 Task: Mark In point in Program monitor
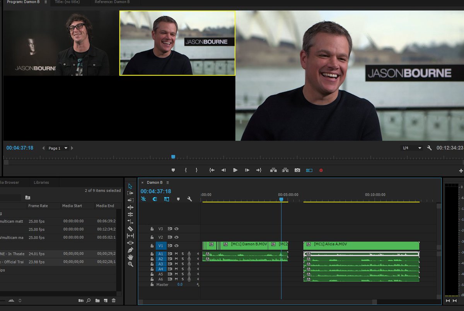(186, 170)
